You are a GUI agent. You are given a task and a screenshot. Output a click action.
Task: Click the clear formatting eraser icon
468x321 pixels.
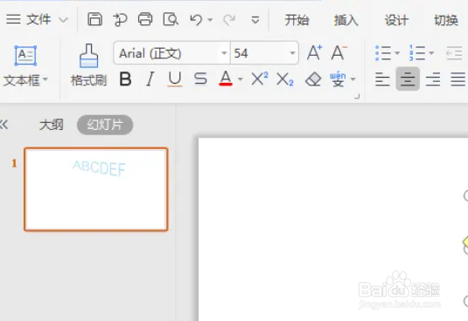(x=313, y=79)
